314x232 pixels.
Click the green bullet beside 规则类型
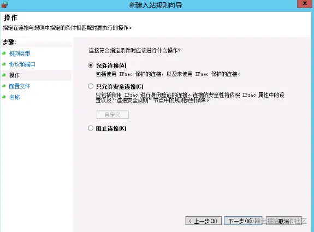tap(4, 53)
